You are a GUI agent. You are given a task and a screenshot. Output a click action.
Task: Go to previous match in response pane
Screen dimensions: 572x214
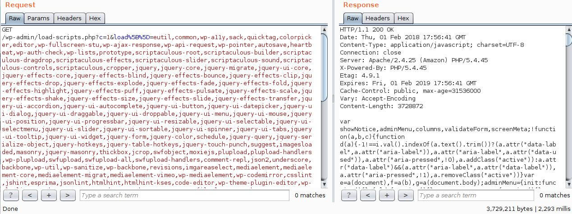coord(368,195)
